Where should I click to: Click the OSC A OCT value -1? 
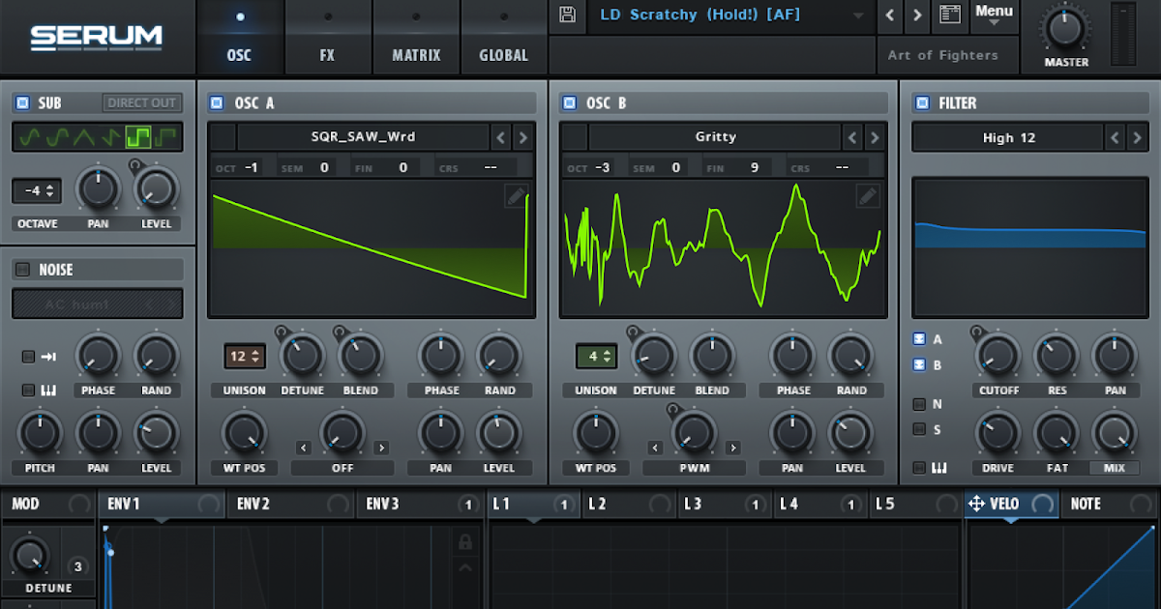[252, 168]
